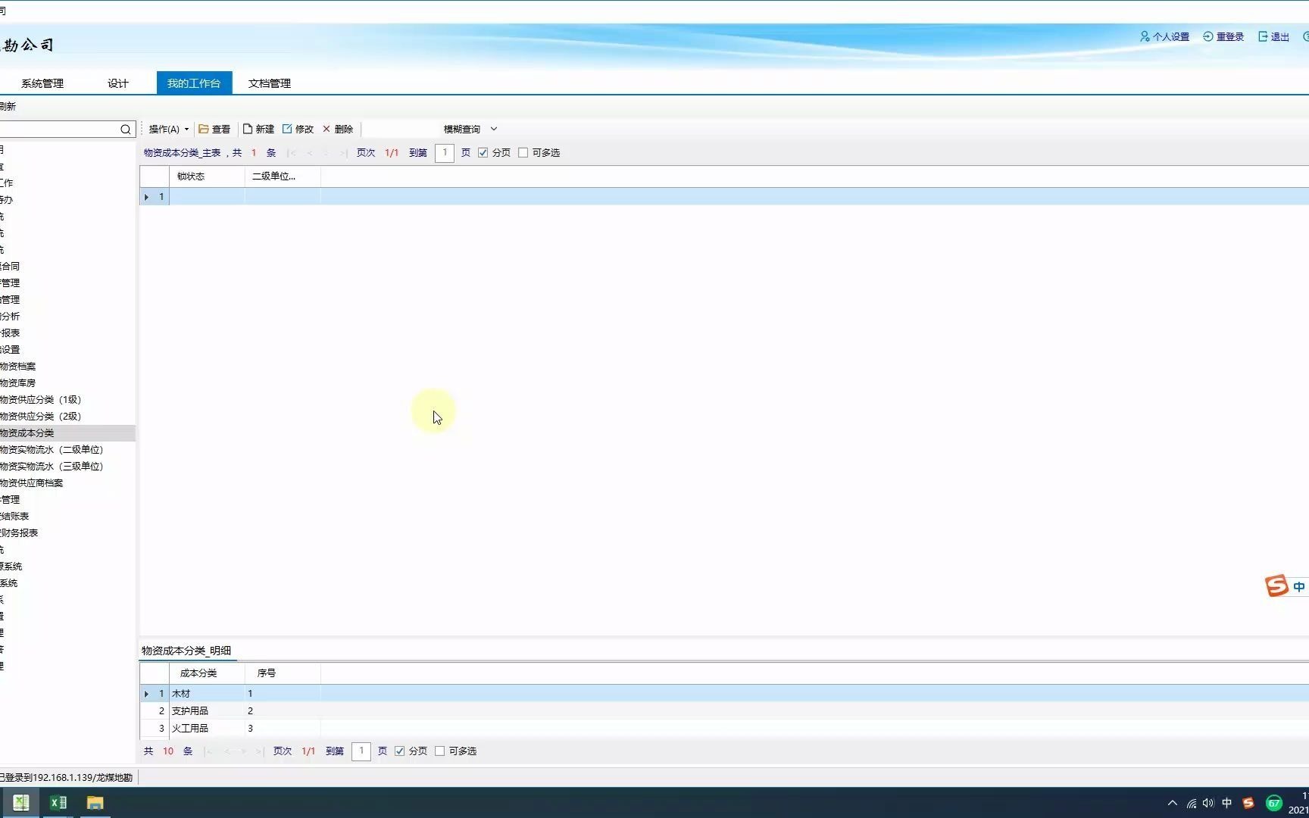Click row 1 arrow in detail table
1309x818 pixels.
(x=146, y=694)
